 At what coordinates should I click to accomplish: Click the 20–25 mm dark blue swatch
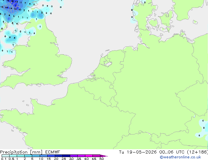tap(58, 156)
